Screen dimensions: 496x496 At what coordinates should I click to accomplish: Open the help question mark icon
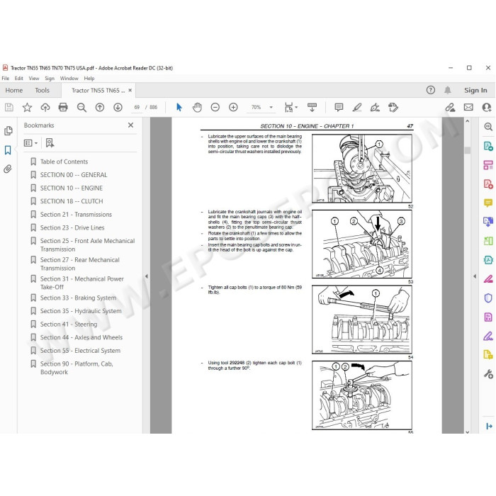click(x=431, y=90)
